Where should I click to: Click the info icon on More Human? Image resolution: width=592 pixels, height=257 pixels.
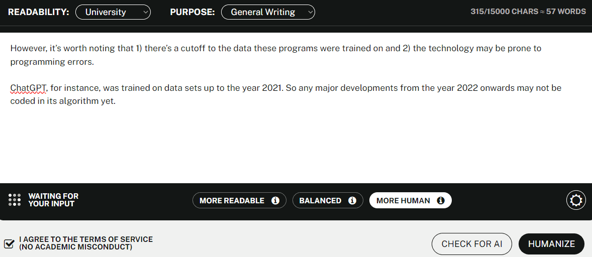[441, 200]
